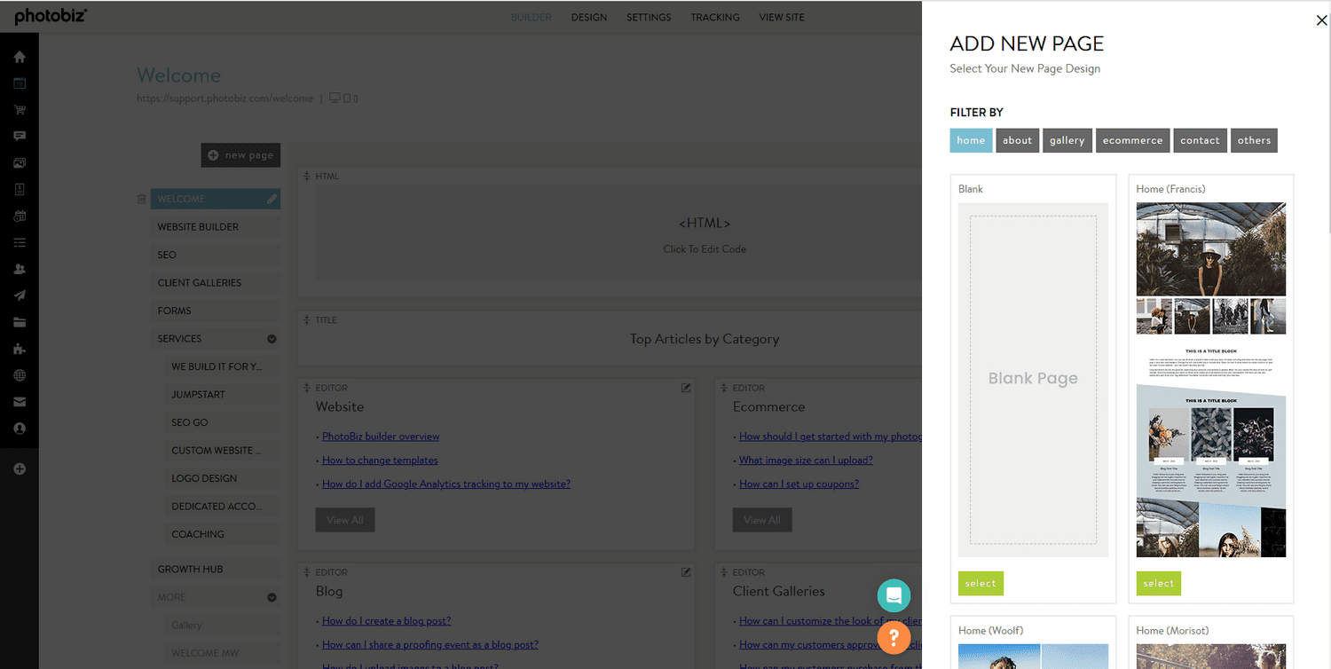The height and width of the screenshot is (669, 1331).
Task: Switch to the DESIGN tab
Action: 588,17
